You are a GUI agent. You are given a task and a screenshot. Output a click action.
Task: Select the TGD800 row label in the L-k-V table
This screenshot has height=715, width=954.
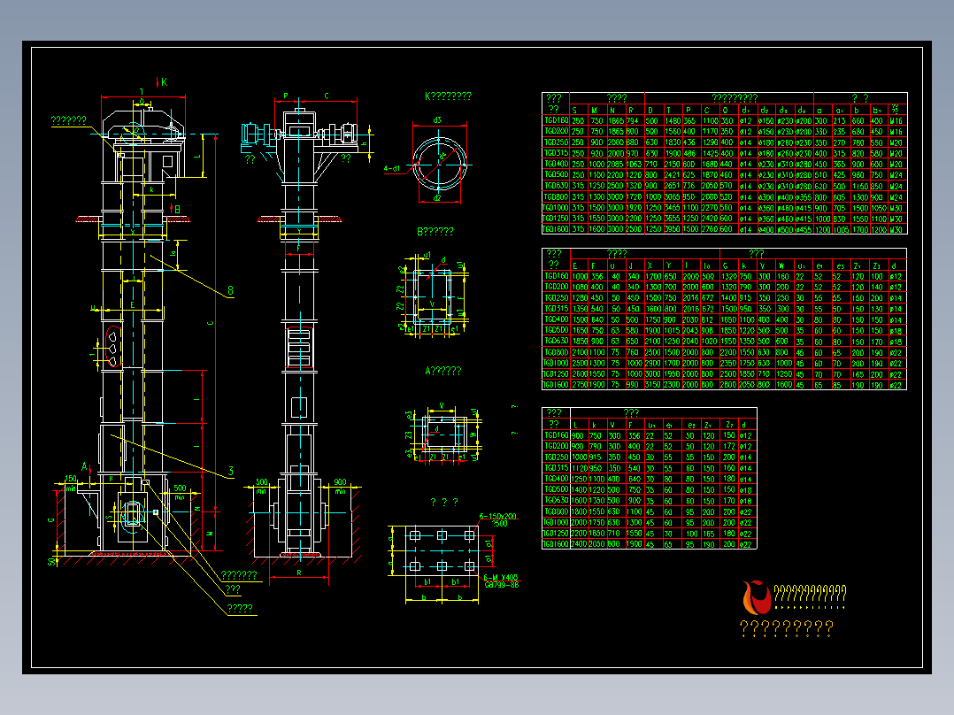(556, 511)
